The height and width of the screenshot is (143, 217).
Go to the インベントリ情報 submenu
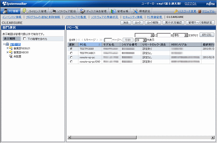(x=12, y=17)
